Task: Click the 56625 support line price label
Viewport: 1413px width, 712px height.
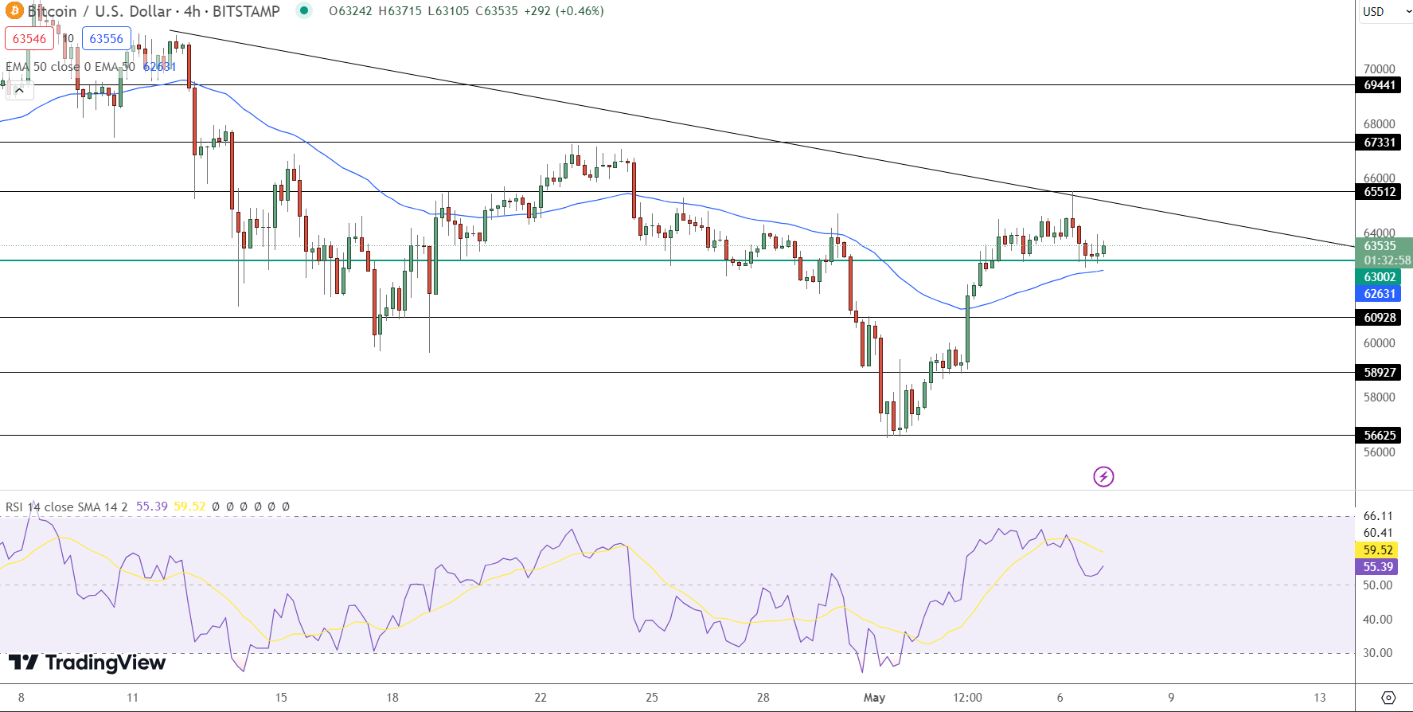Action: pos(1380,436)
